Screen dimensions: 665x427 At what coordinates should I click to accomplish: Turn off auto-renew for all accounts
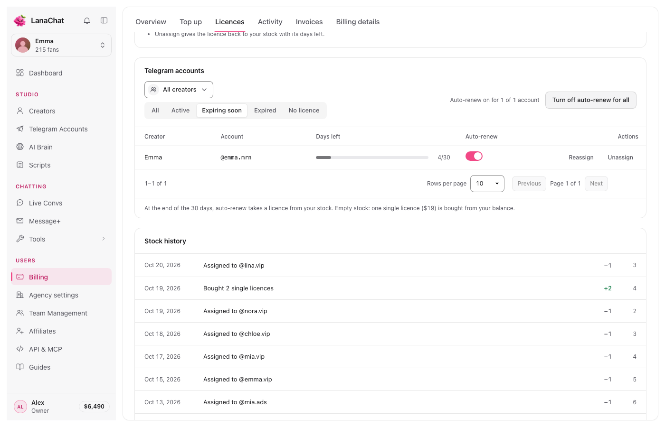[591, 100]
